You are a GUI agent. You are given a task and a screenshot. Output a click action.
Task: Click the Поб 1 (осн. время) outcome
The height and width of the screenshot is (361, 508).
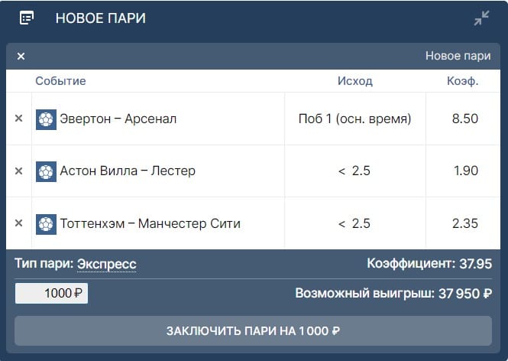coord(354,119)
